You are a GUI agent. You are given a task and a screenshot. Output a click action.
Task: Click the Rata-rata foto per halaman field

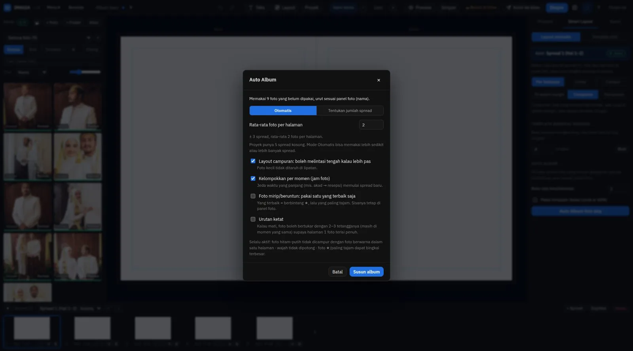pyautogui.click(x=371, y=125)
